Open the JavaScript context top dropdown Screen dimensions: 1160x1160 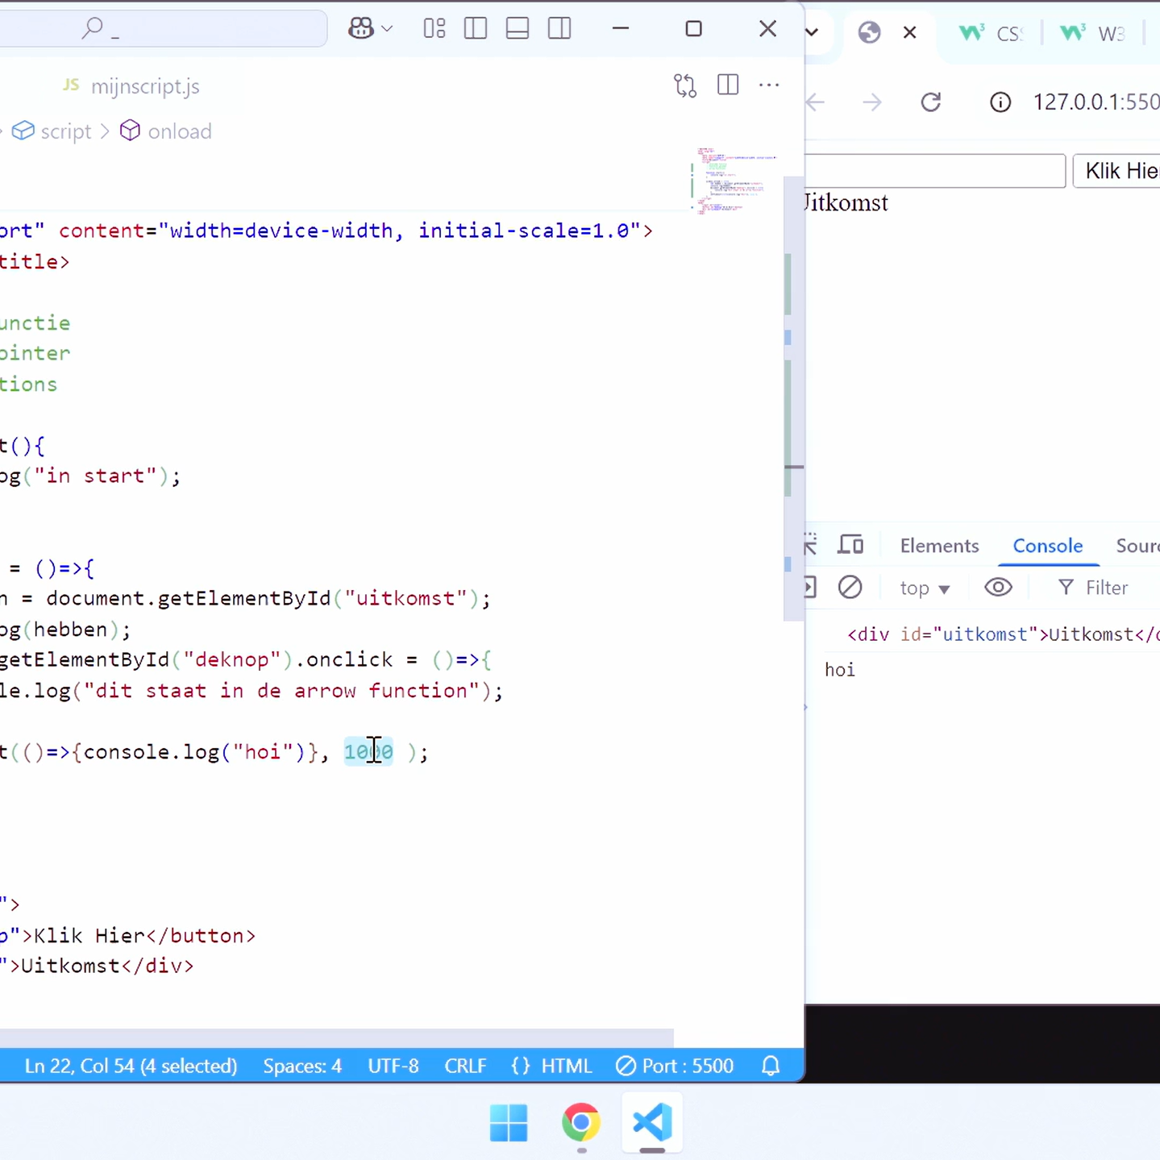(x=925, y=588)
